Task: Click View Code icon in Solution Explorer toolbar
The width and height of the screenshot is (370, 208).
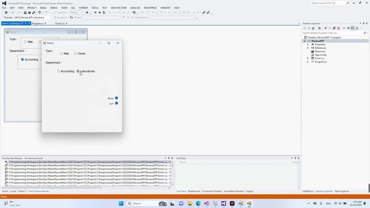Action: 344,28
